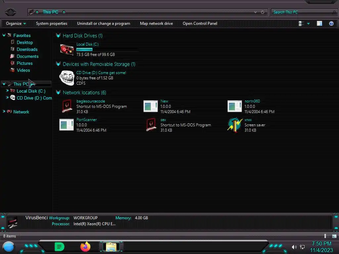Image resolution: width=339 pixels, height=254 pixels.
Task: Expand Local Disk (C:) tree node
Action: click(x=7, y=91)
